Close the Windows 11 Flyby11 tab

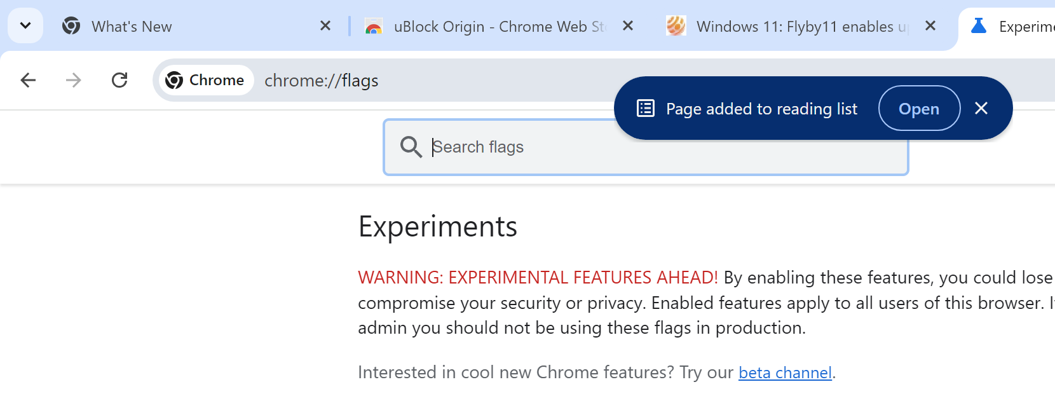coord(930,26)
